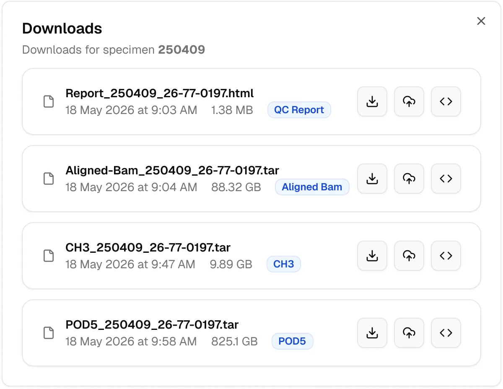Show code snippet for Aligned-Bam tar
The width and height of the screenshot is (503, 389).
[446, 179]
